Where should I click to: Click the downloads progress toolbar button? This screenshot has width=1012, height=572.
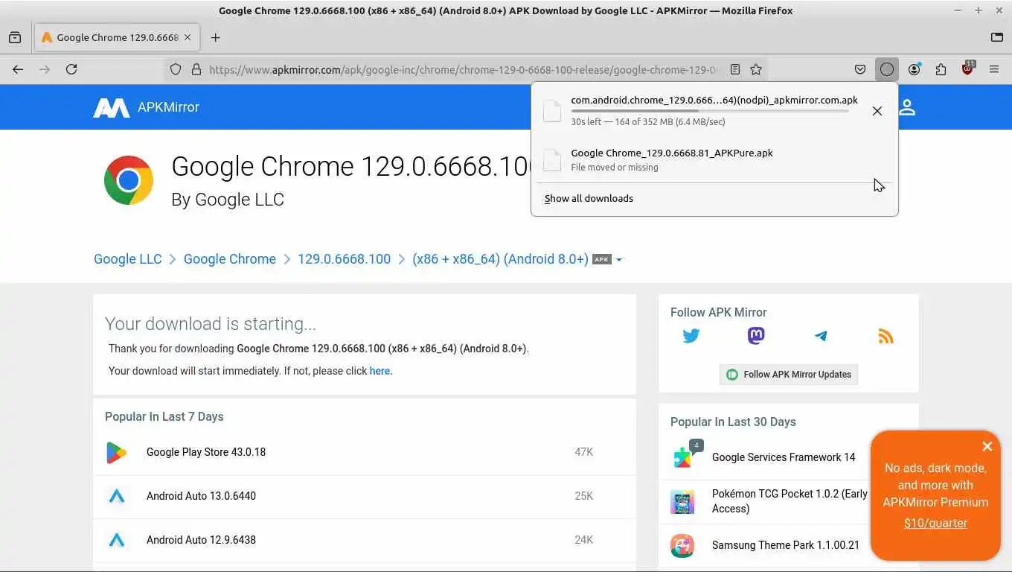tap(887, 69)
